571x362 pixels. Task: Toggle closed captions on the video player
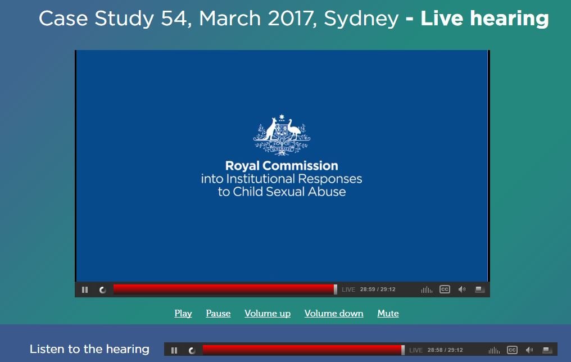pyautogui.click(x=445, y=289)
